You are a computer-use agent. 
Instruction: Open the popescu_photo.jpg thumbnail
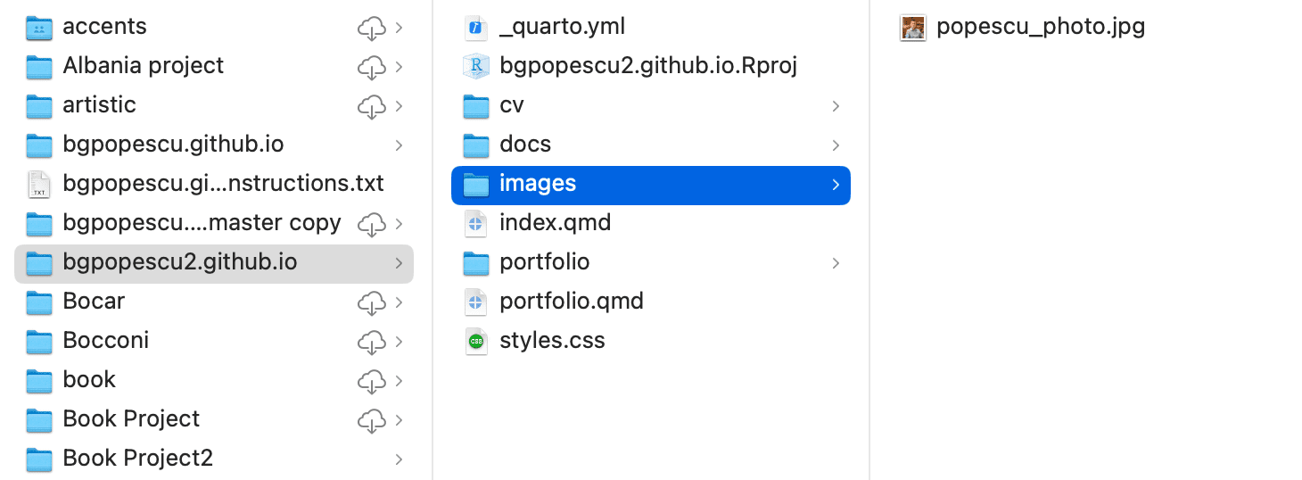point(912,28)
